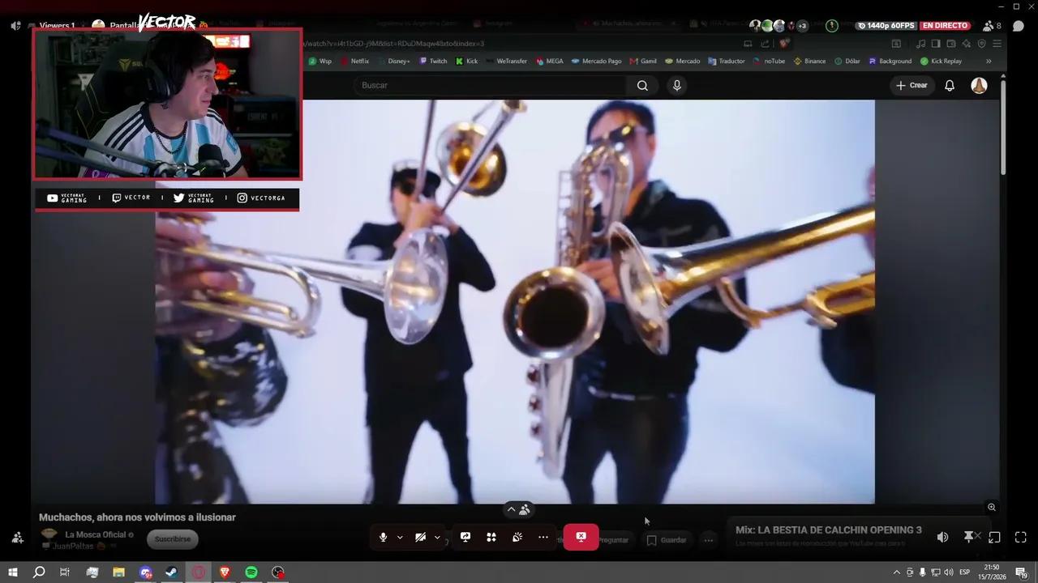Open the Kick Replay bookmark

click(941, 61)
